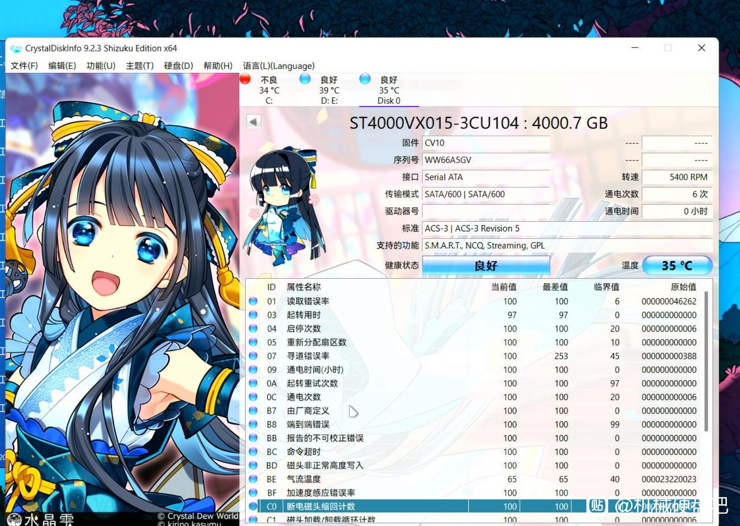Click the CrystalDiskInfo app icon in title bar
This screenshot has height=526, width=740.
16,48
